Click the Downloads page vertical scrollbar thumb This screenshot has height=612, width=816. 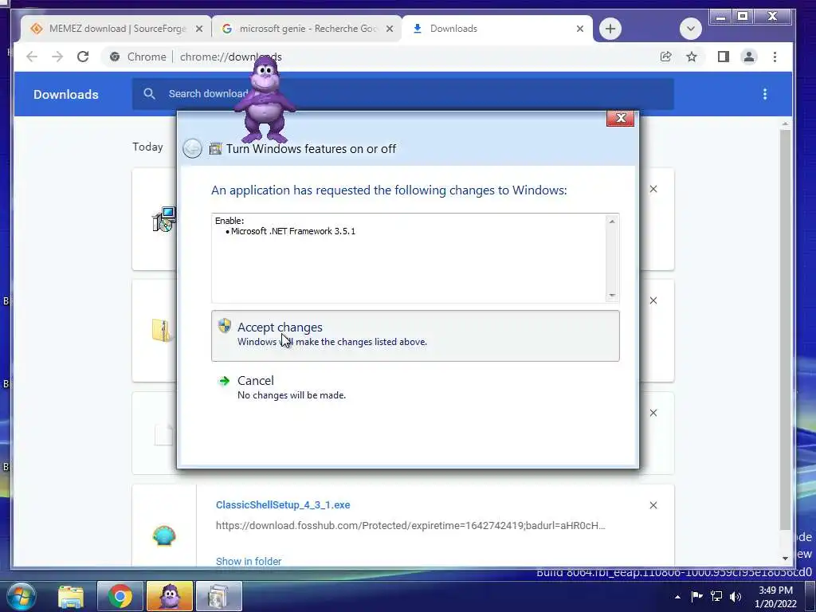point(785,329)
